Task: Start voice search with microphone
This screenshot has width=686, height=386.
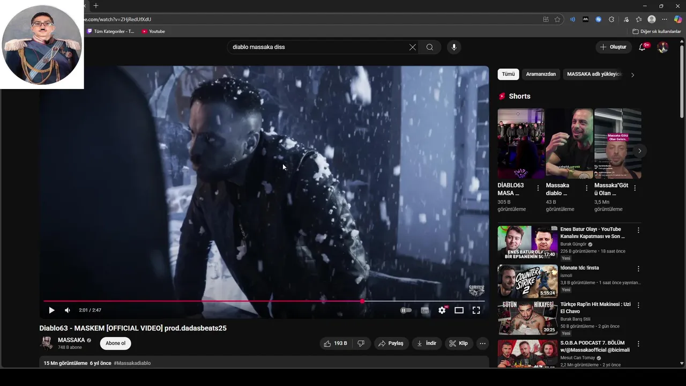Action: 454,47
